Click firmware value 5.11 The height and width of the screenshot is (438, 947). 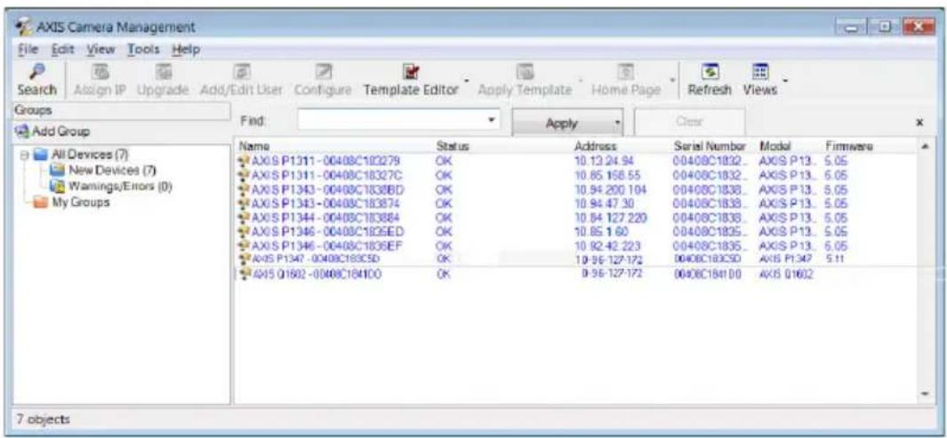[x=833, y=259]
